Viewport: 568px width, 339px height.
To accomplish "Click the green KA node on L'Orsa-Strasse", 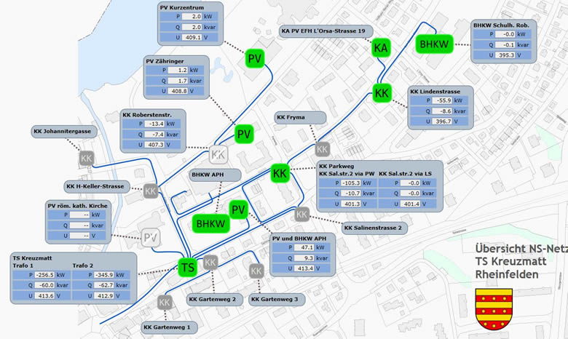I will [x=381, y=48].
